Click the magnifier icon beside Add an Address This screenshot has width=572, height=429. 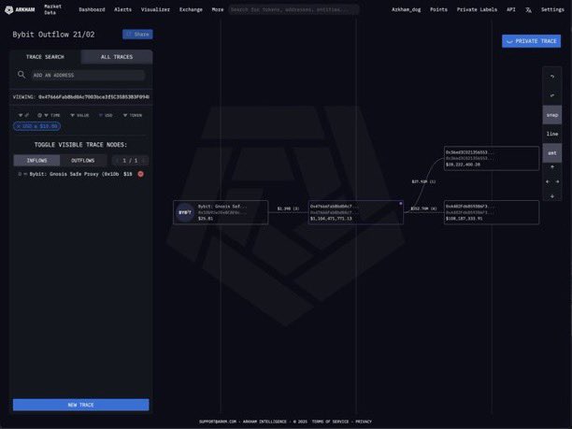[22, 75]
